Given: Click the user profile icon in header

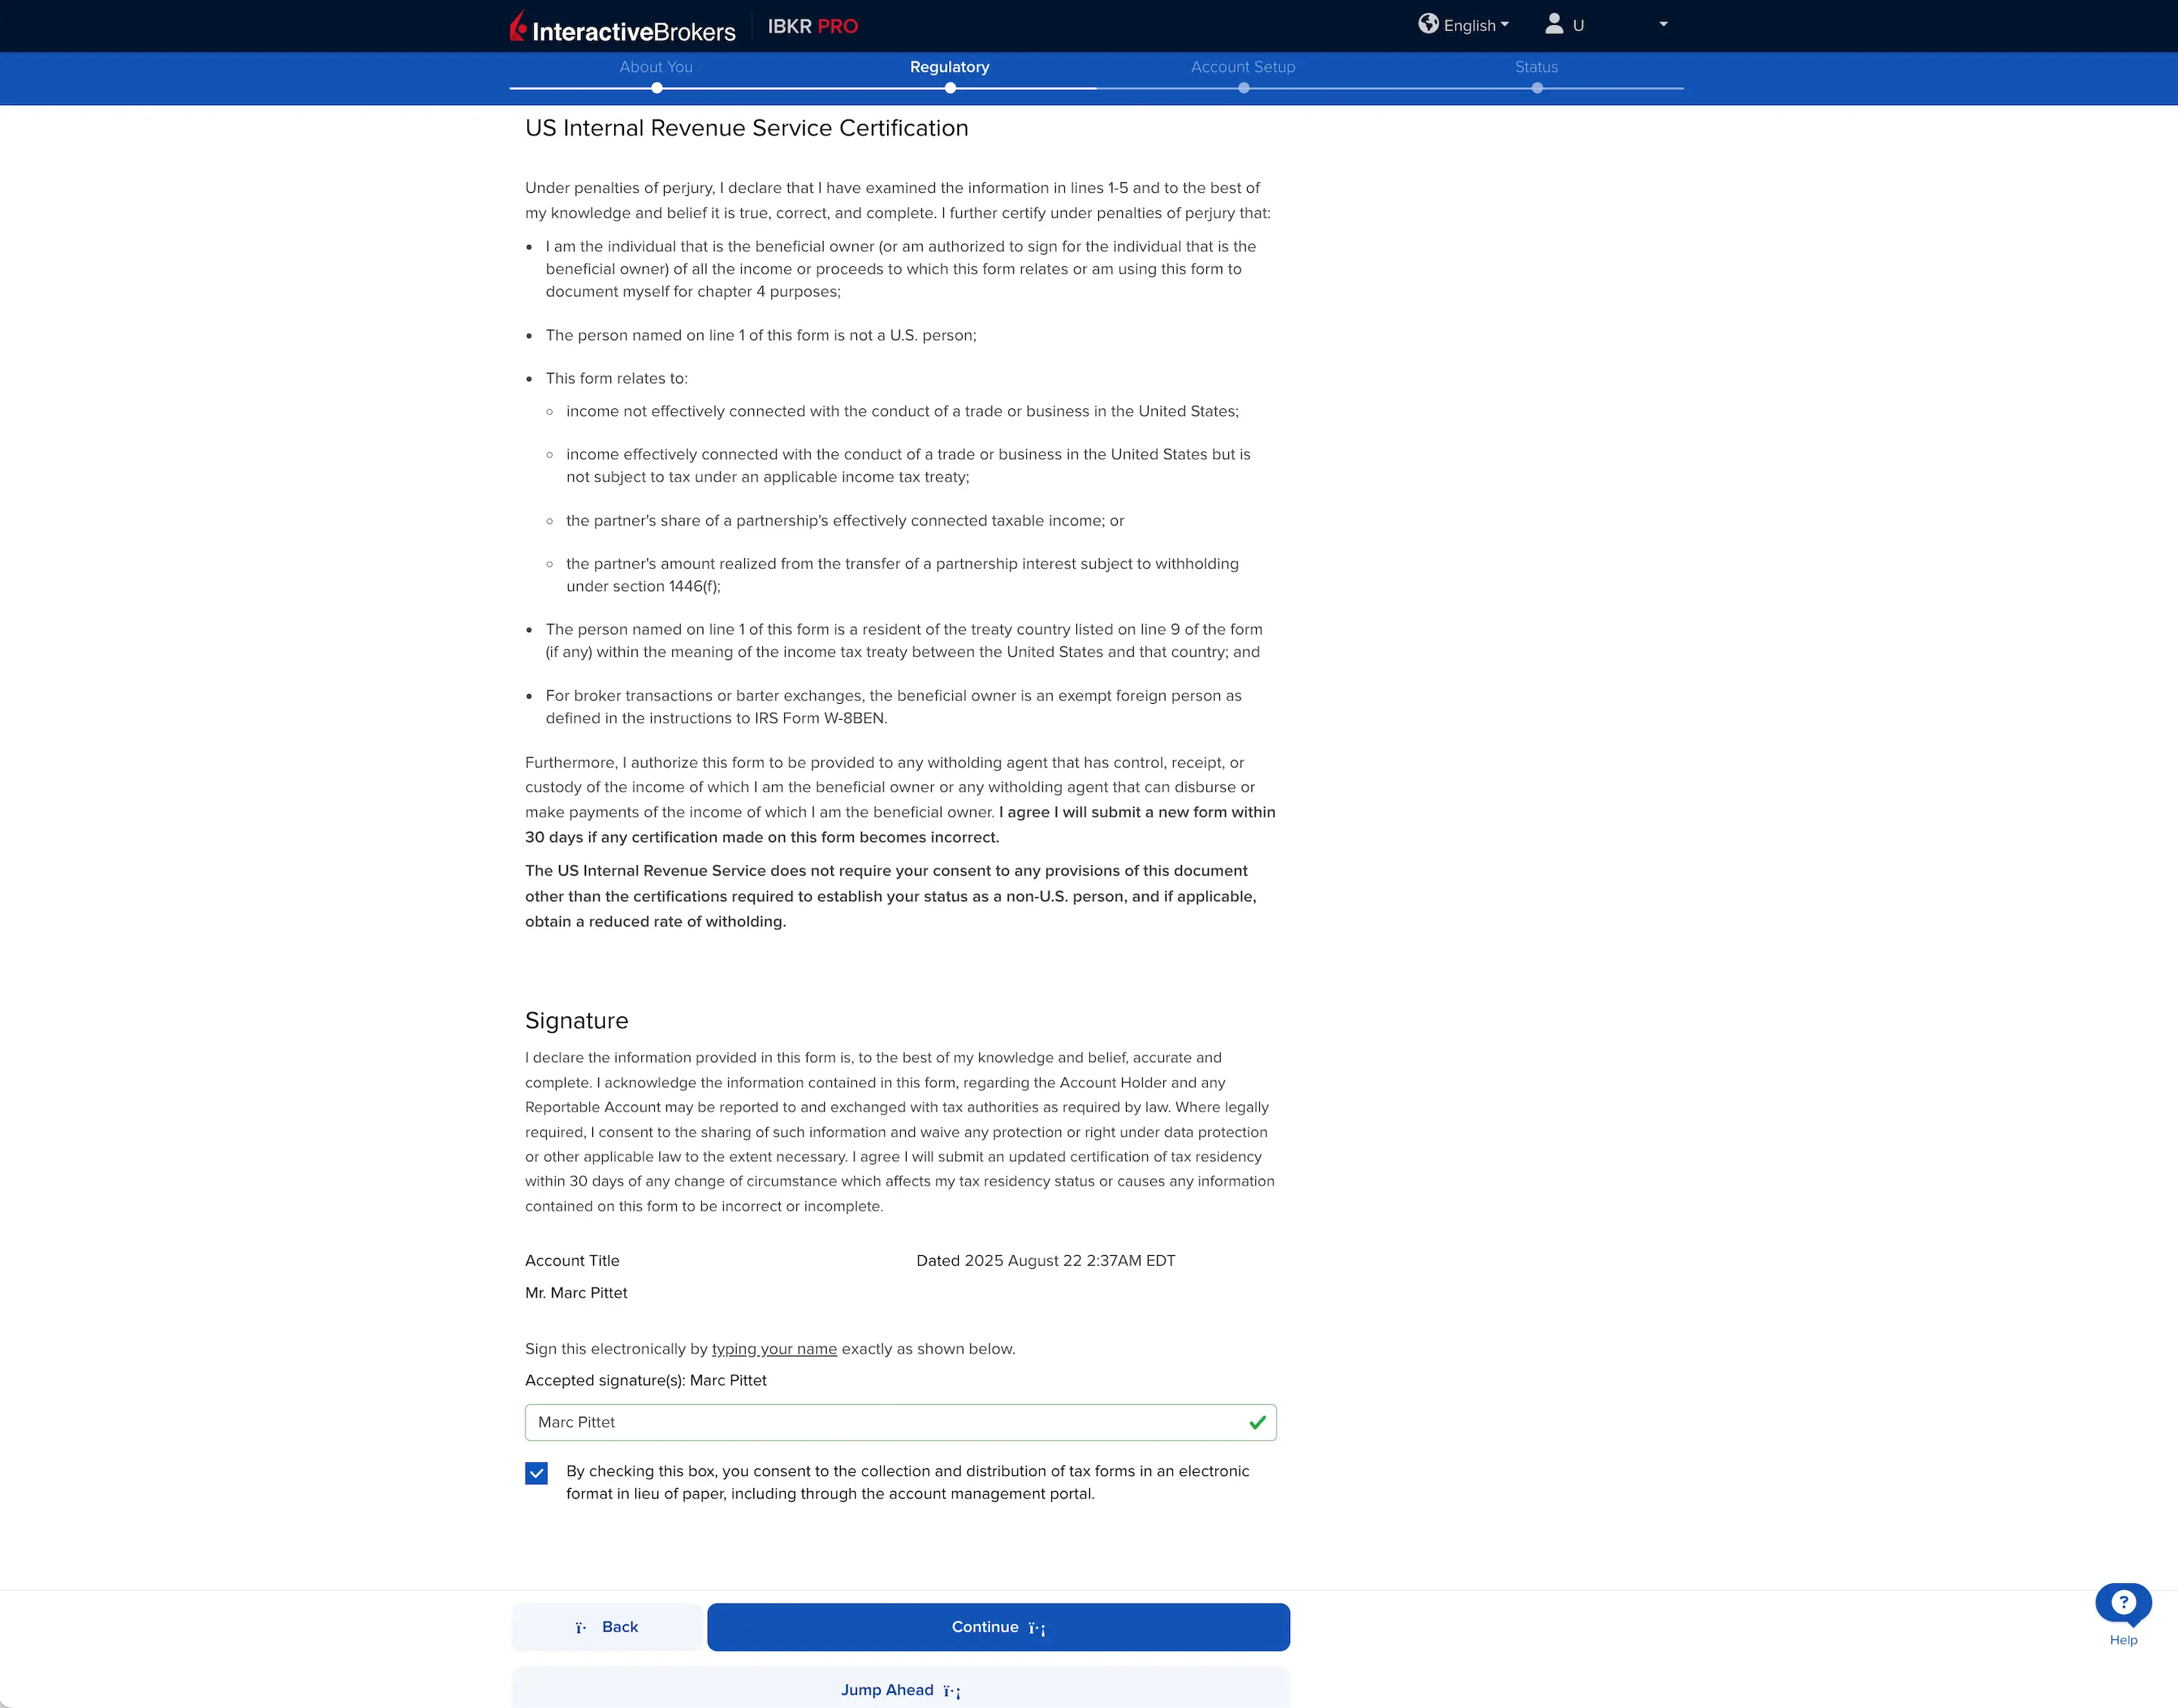Looking at the screenshot, I should (x=1555, y=24).
